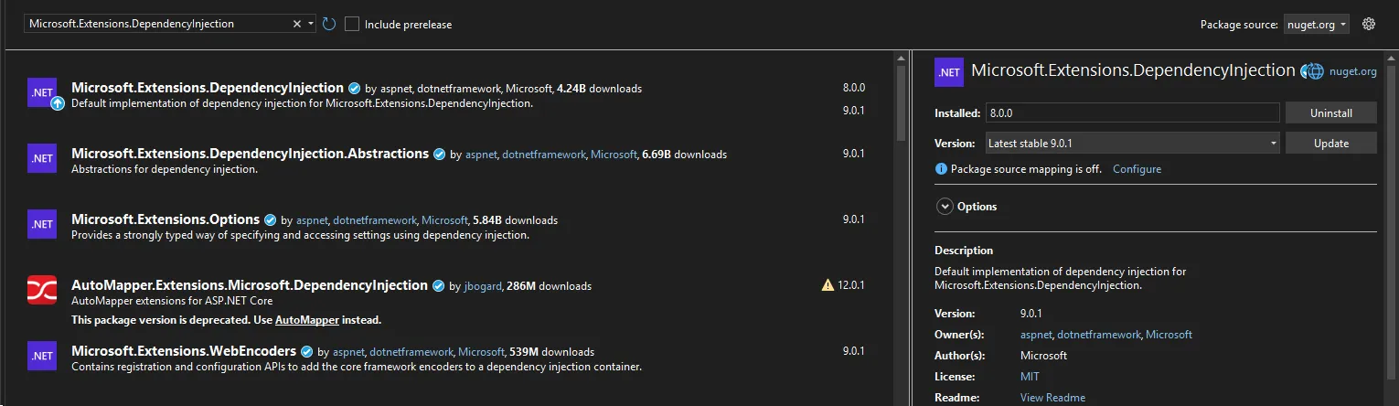Click the Installed version field

coord(1132,112)
